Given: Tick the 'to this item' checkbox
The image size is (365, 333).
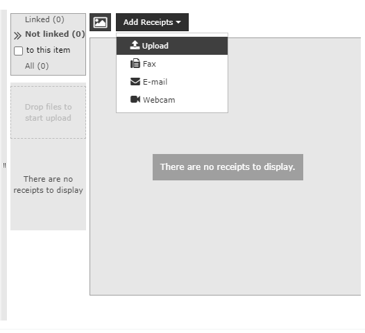Looking at the screenshot, I should pos(19,51).
